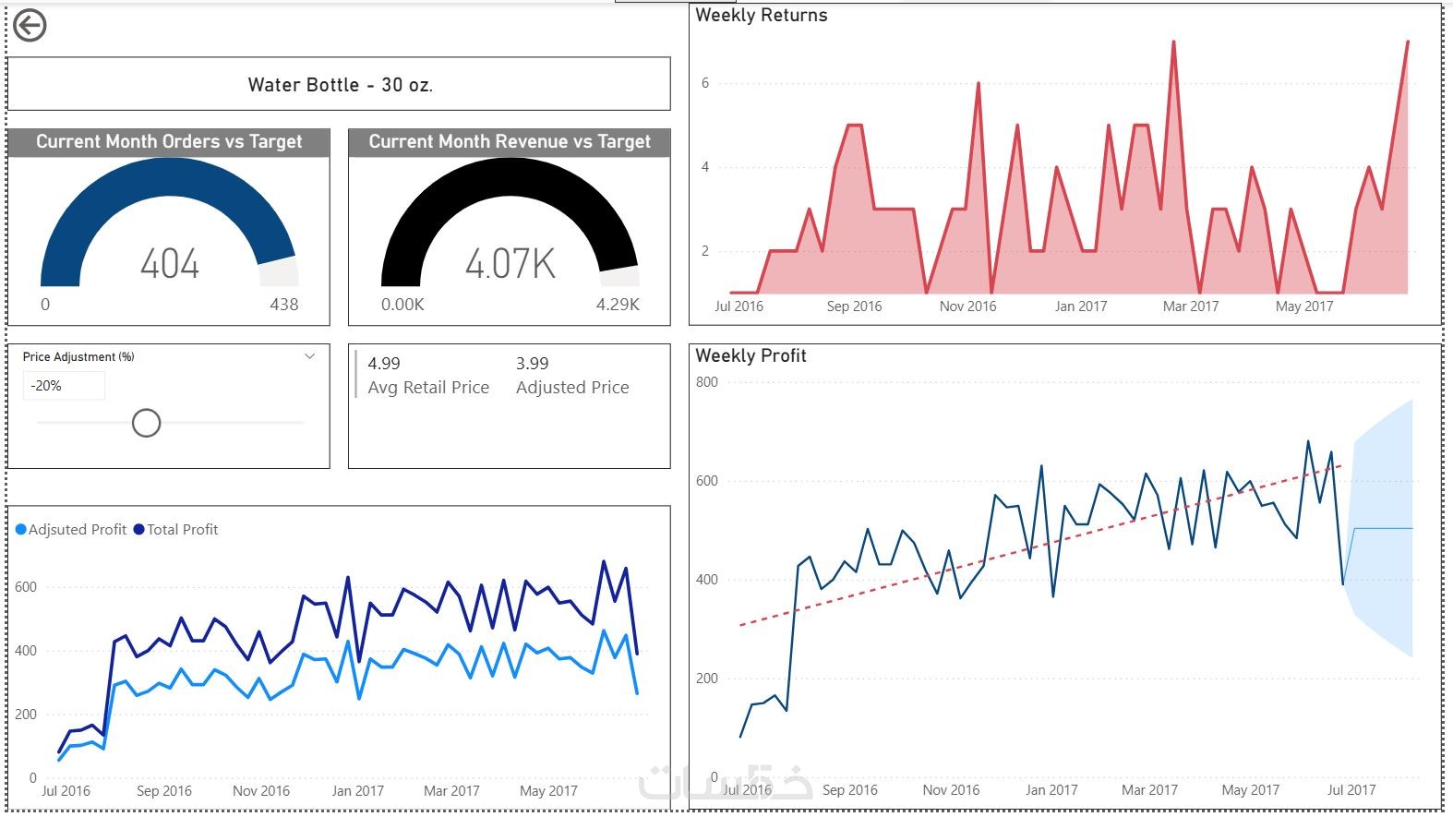The width and height of the screenshot is (1453, 817).
Task: Select the Total Profit legend marker
Action: pos(139,530)
